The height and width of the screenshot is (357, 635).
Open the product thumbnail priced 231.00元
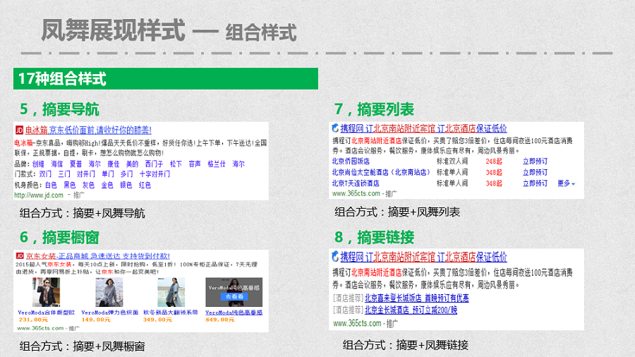pos(46,292)
